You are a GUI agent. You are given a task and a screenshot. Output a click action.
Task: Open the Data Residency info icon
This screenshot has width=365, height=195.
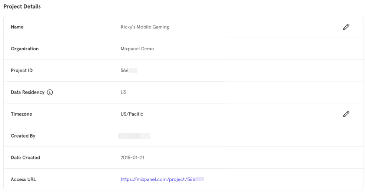click(x=50, y=93)
